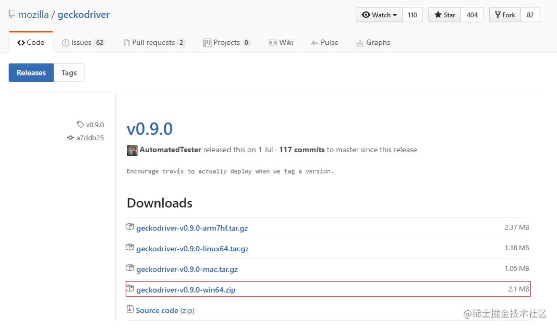Click the 1.18 MB file size text
557x329 pixels.
click(517, 248)
